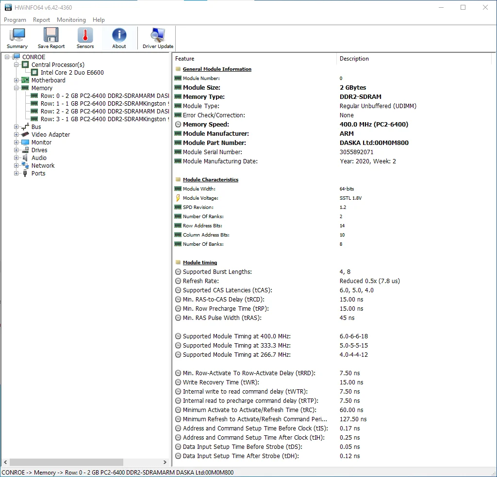Click the Bus tree node icon
Screen dimensions: 497x477
(25, 127)
